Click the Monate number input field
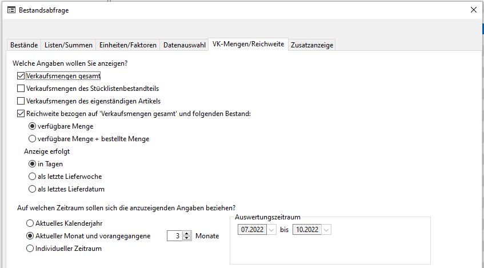This screenshot has height=268, width=484. pos(175,236)
